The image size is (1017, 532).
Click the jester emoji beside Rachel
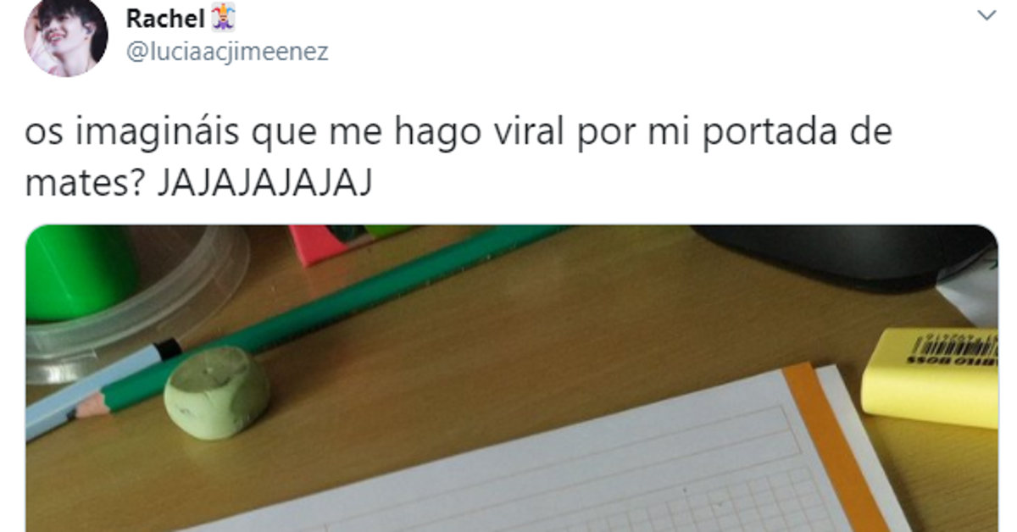[223, 17]
